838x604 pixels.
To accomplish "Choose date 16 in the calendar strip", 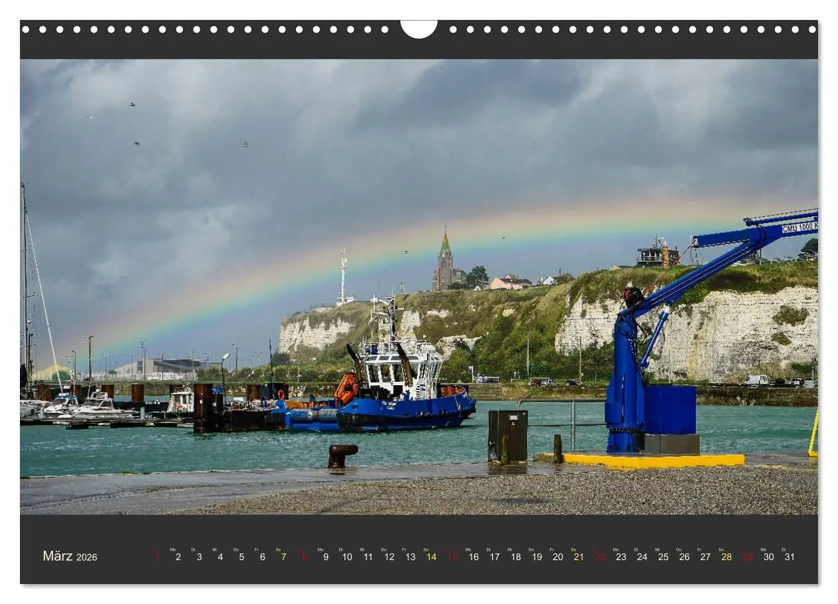I will click(x=474, y=557).
